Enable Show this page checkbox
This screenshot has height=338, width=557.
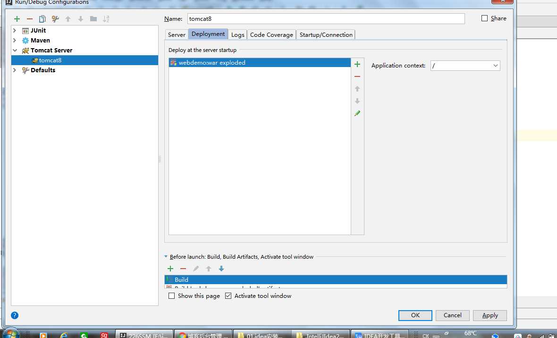tap(171, 296)
